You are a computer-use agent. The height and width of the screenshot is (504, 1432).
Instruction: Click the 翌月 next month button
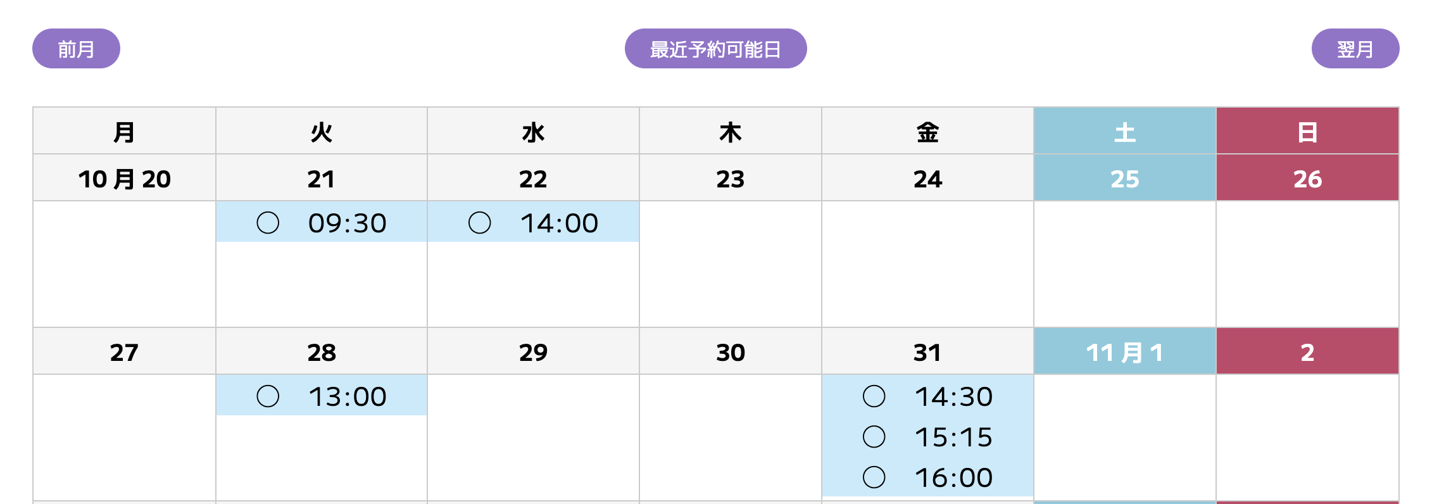(1355, 49)
